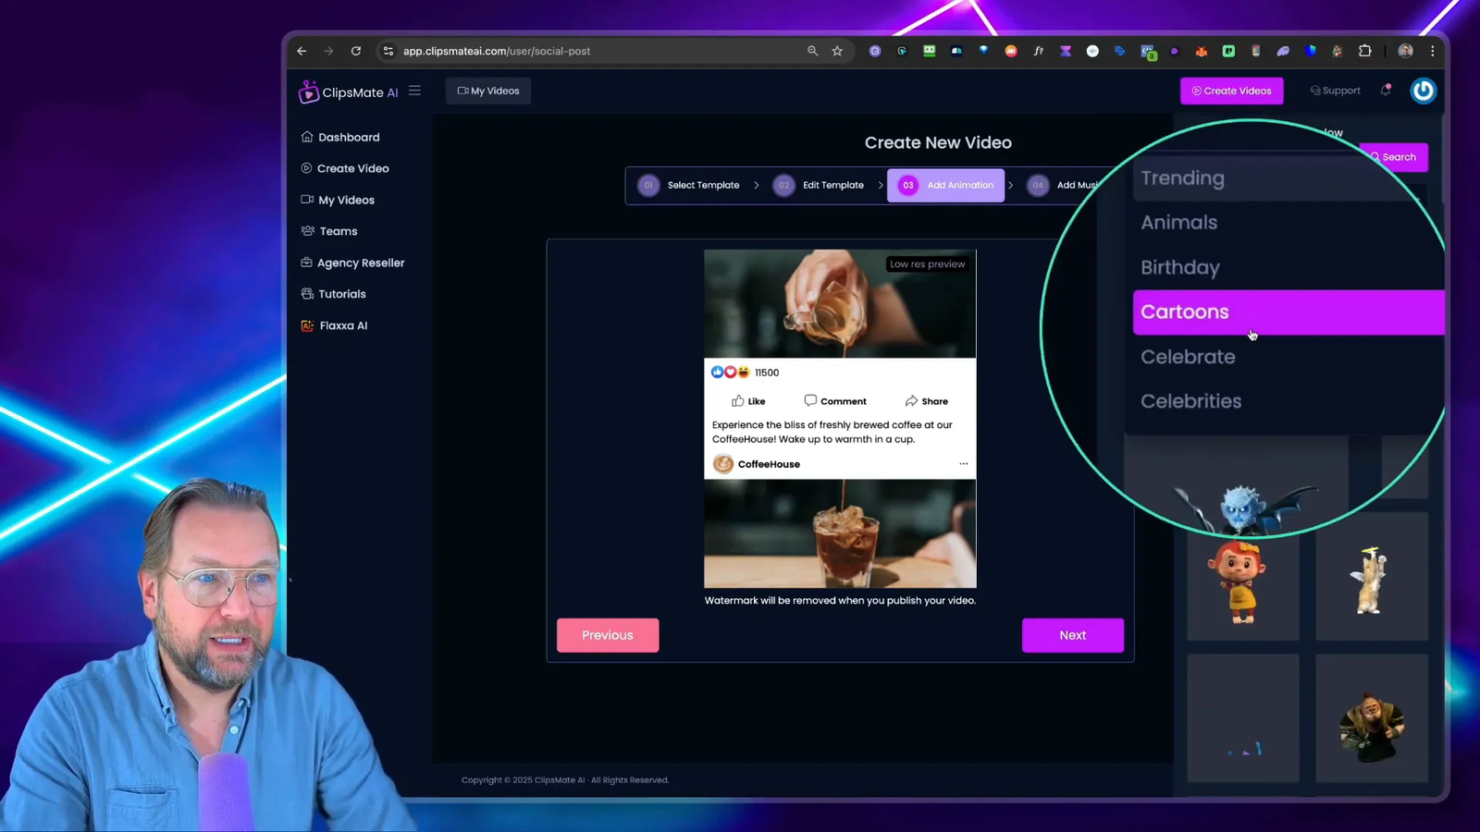
Task: Open Agency Reseller in sidebar
Action: click(352, 263)
